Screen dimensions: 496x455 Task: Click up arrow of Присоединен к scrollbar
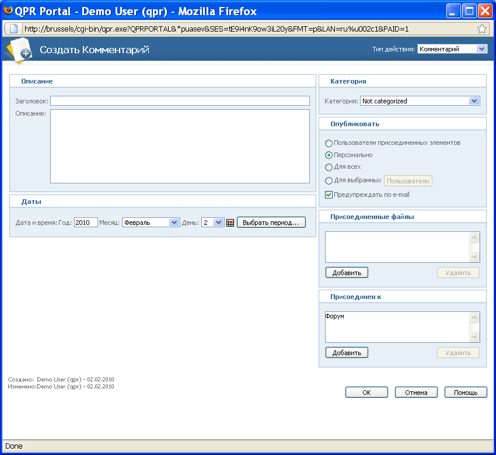474,318
